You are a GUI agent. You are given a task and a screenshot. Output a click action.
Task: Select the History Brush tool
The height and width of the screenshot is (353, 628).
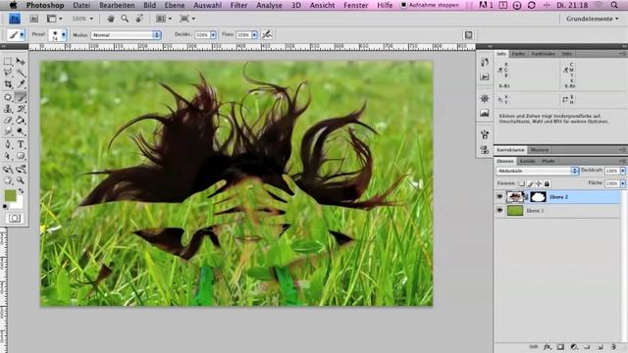pos(21,109)
